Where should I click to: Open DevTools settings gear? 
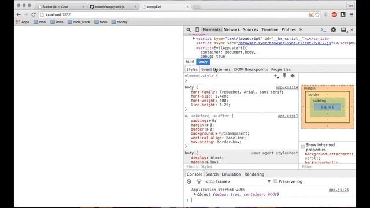334,29
